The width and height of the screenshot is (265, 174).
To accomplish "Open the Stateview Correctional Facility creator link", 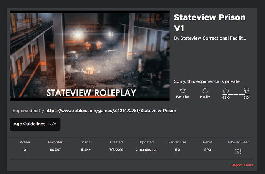I will coord(213,38).
